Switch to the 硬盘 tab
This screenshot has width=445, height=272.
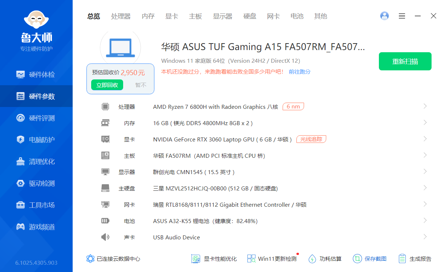pyautogui.click(x=250, y=16)
